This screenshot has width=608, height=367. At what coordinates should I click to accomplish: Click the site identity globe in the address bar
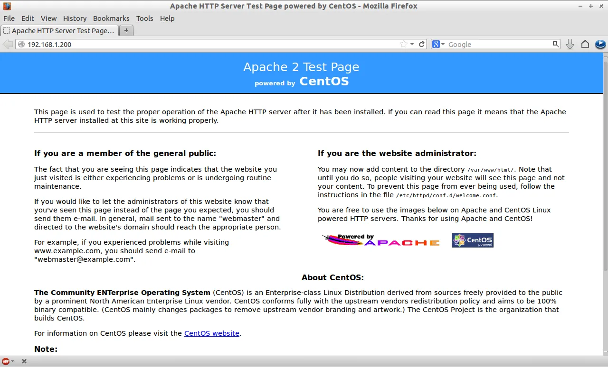(21, 44)
